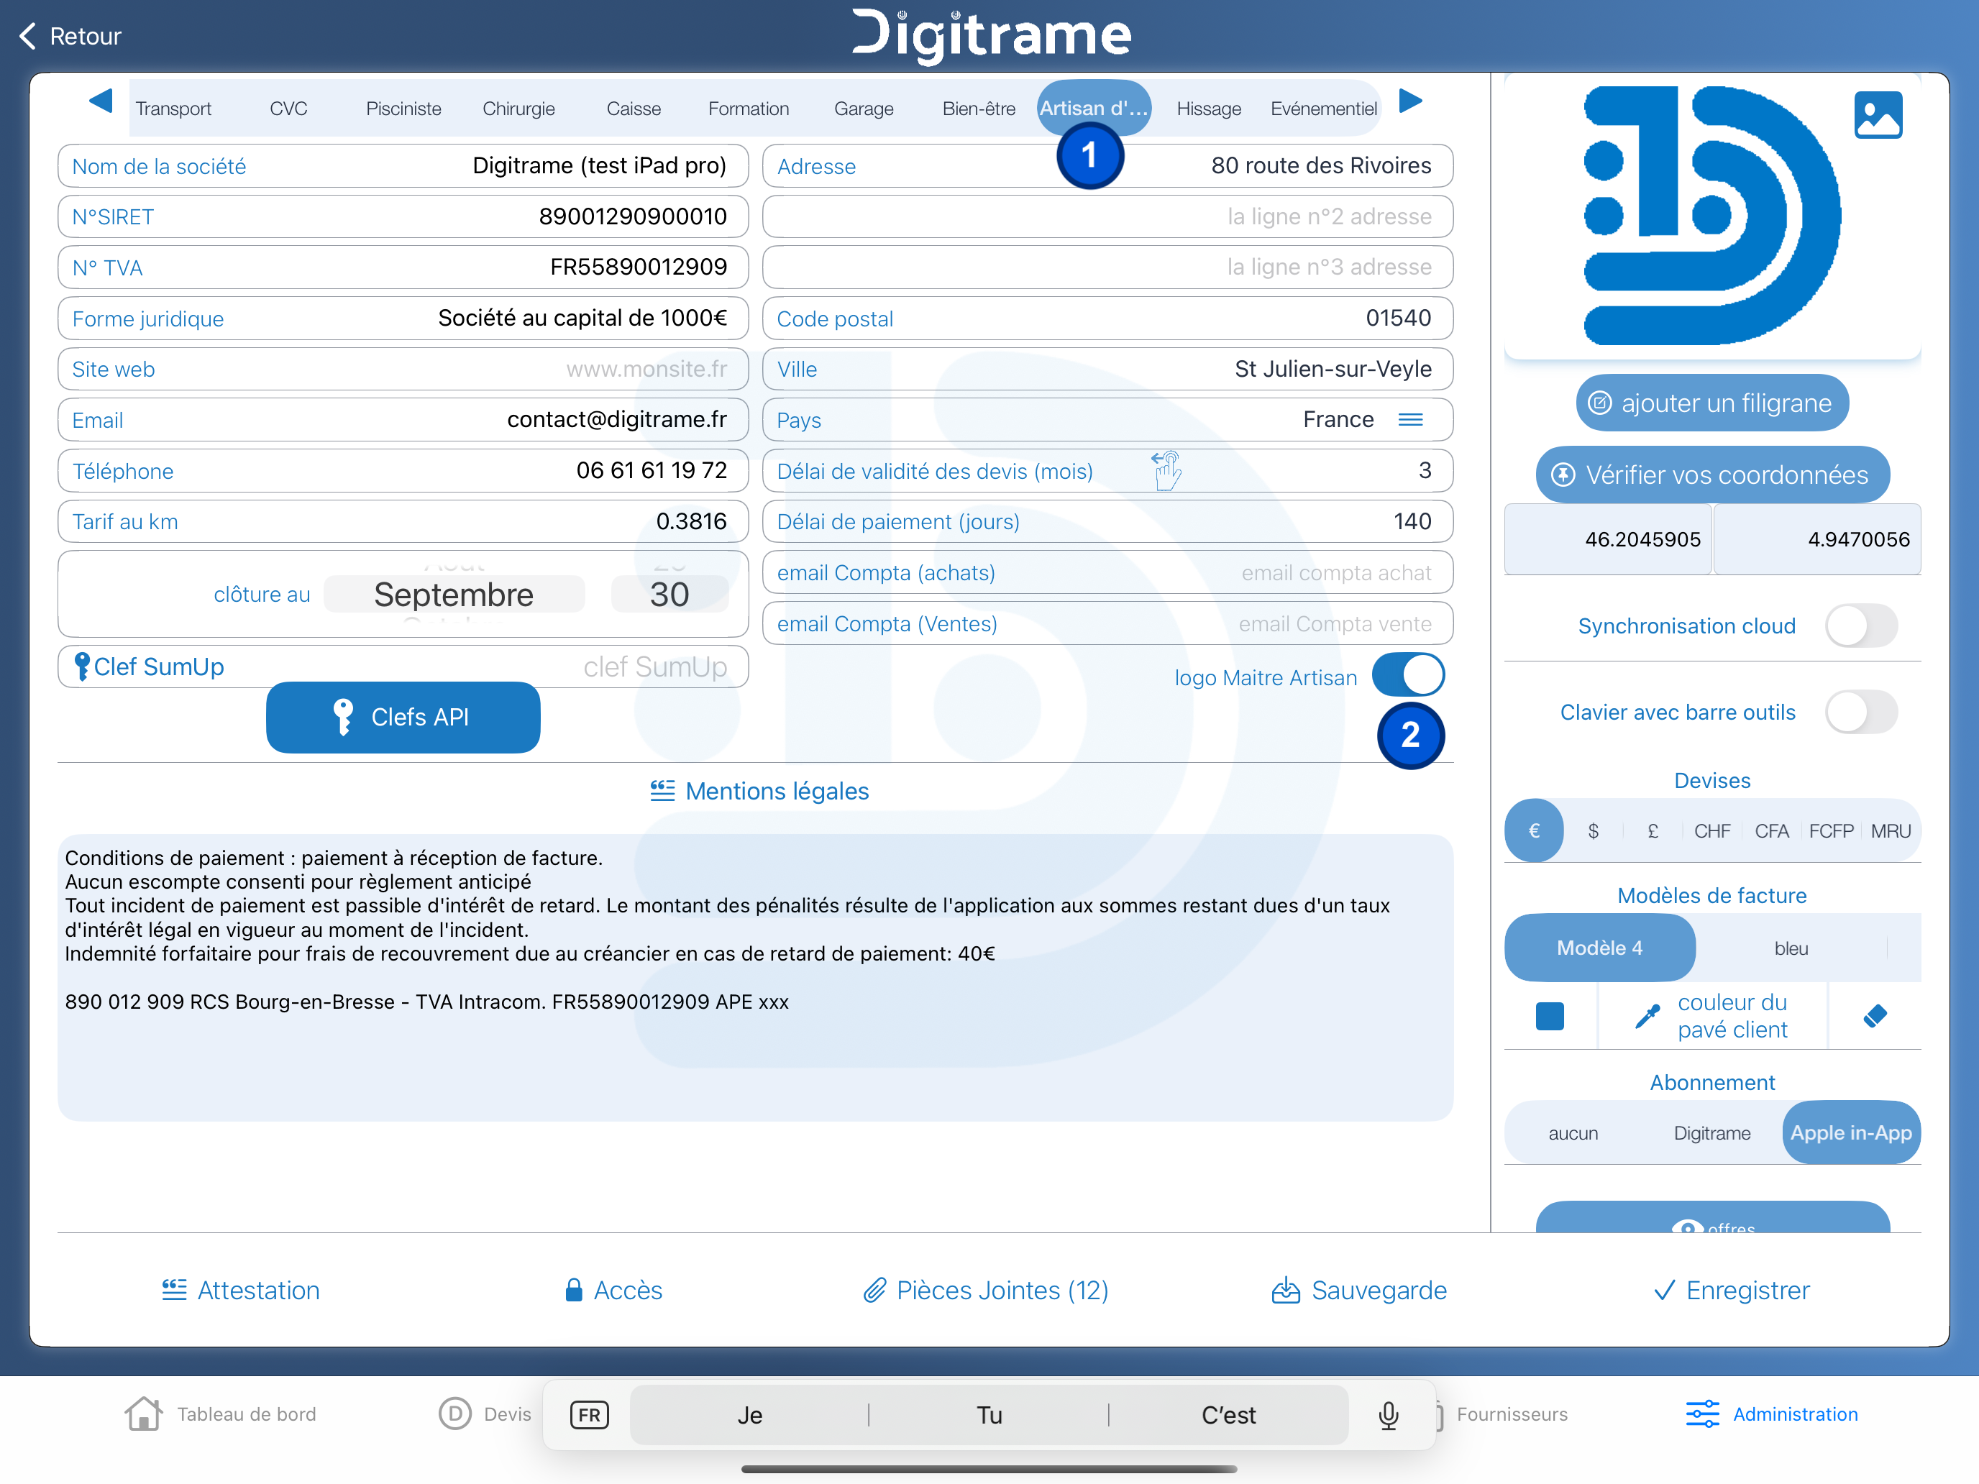This screenshot has height=1484, width=1979.
Task: Select the Formation profession tab
Action: click(x=749, y=109)
